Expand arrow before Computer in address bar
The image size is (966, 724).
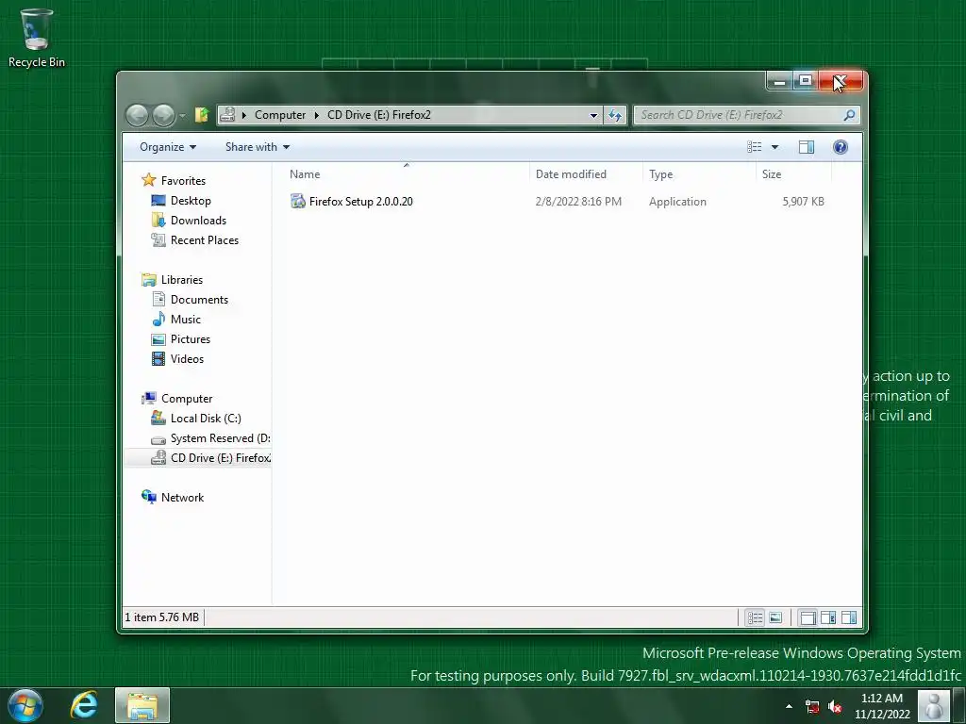coord(244,115)
